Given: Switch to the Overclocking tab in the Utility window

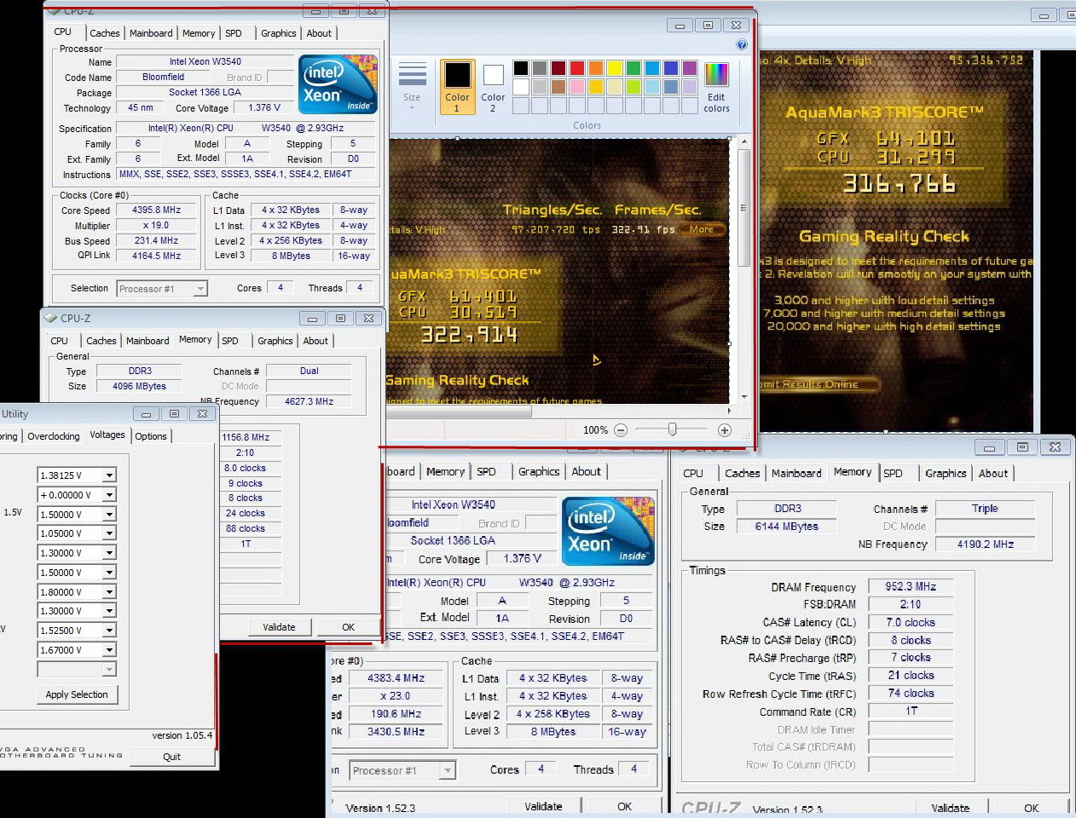Looking at the screenshot, I should click(54, 436).
